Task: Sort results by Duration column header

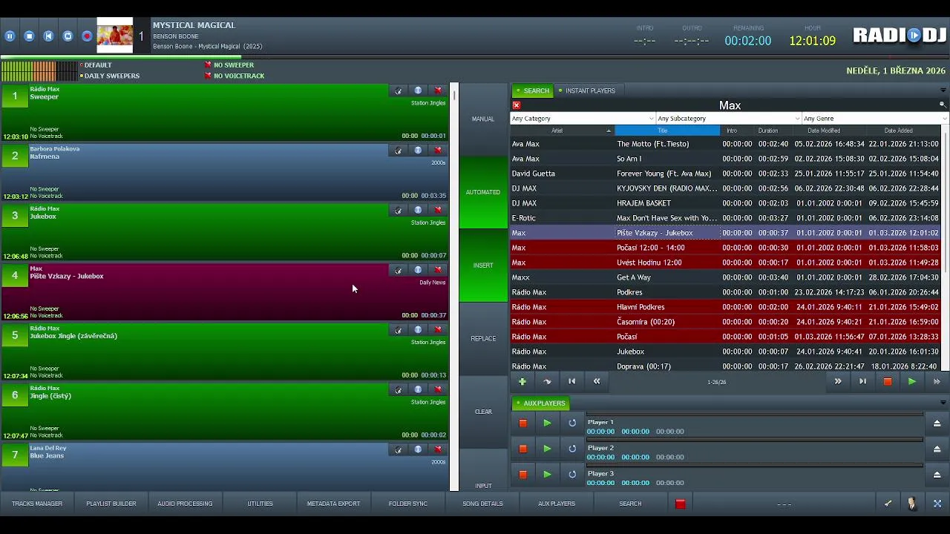Action: click(768, 131)
